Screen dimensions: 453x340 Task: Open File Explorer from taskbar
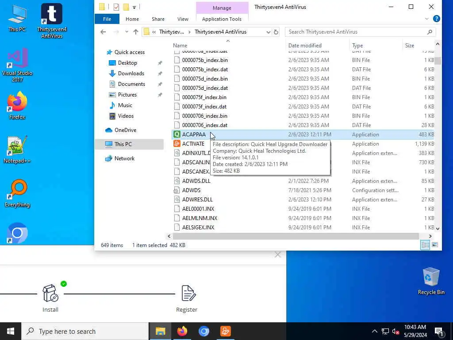[160, 331]
